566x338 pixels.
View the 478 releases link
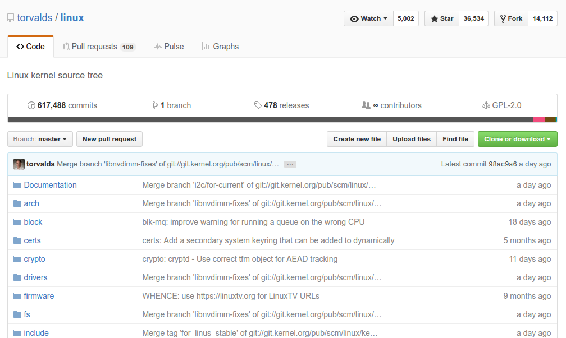281,105
